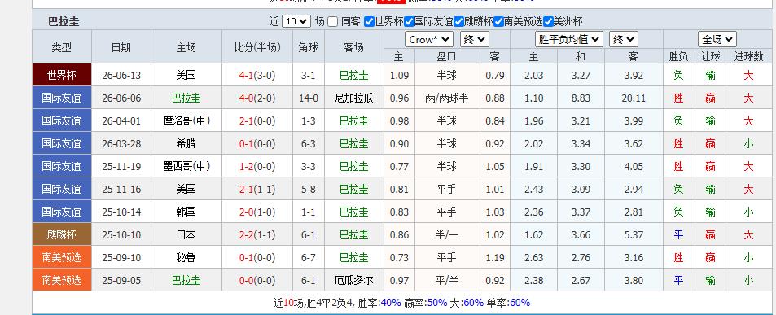Click the 1-2(0-0) score in the 墨西哥(中) row
This screenshot has width=776, height=315.
257,167
